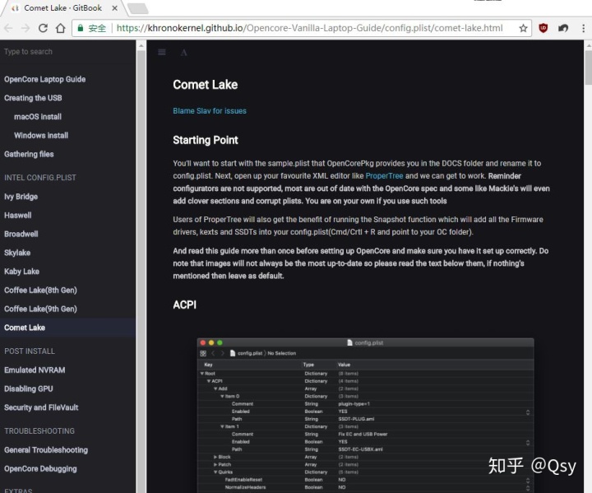Screen dimensions: 592x493
Task: Click INTEL CONFIG.PLIST section label
Action: (40, 178)
